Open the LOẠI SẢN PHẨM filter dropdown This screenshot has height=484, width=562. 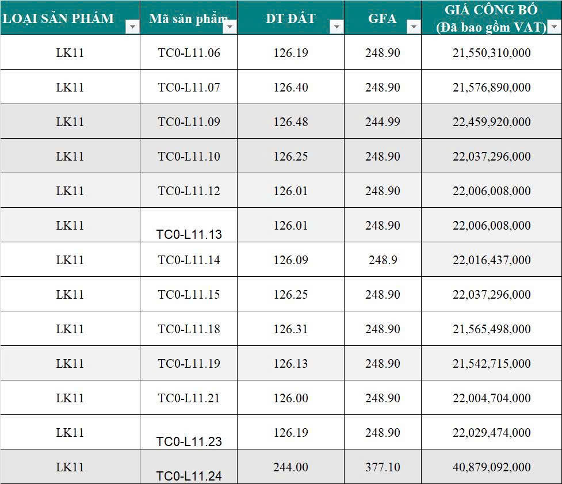tap(132, 27)
